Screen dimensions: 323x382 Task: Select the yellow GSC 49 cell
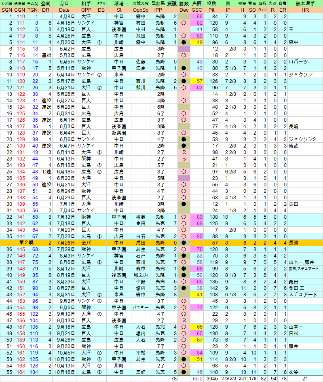pyautogui.click(x=197, y=42)
